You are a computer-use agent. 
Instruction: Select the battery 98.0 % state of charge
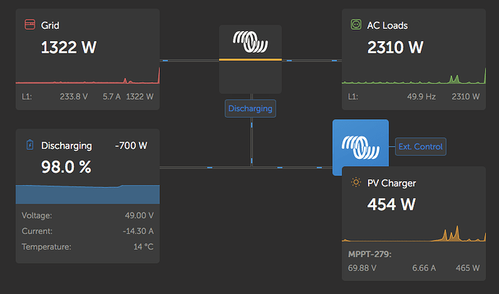coord(67,167)
